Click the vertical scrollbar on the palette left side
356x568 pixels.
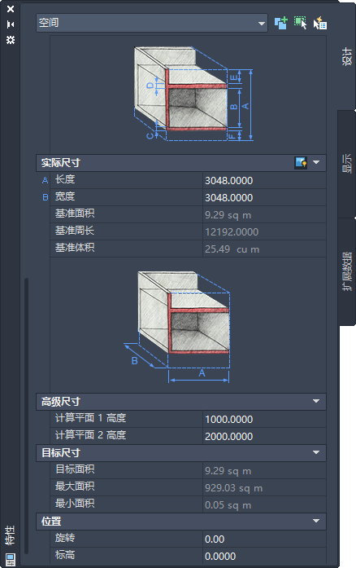click(26, 416)
